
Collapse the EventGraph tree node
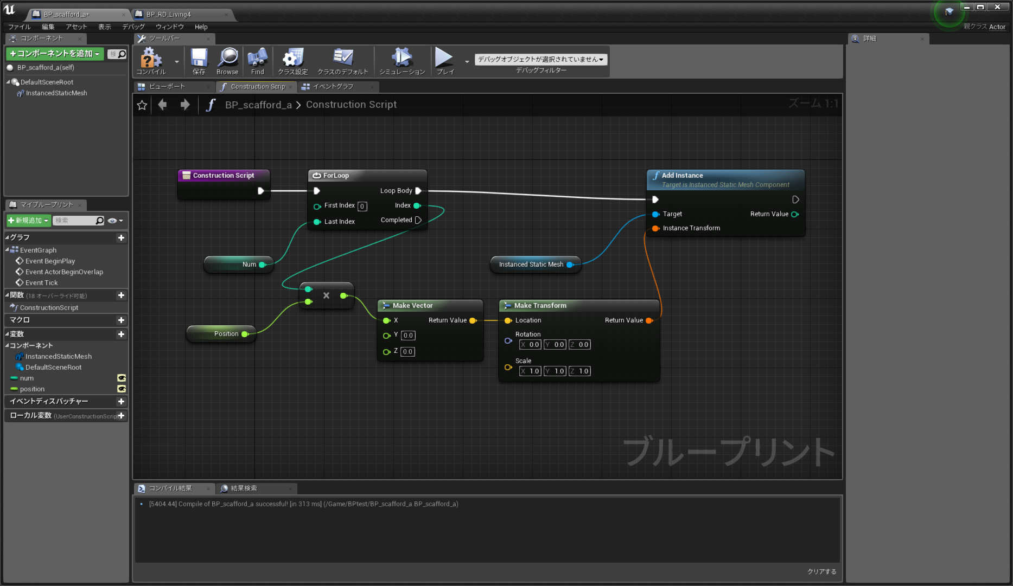click(8, 250)
